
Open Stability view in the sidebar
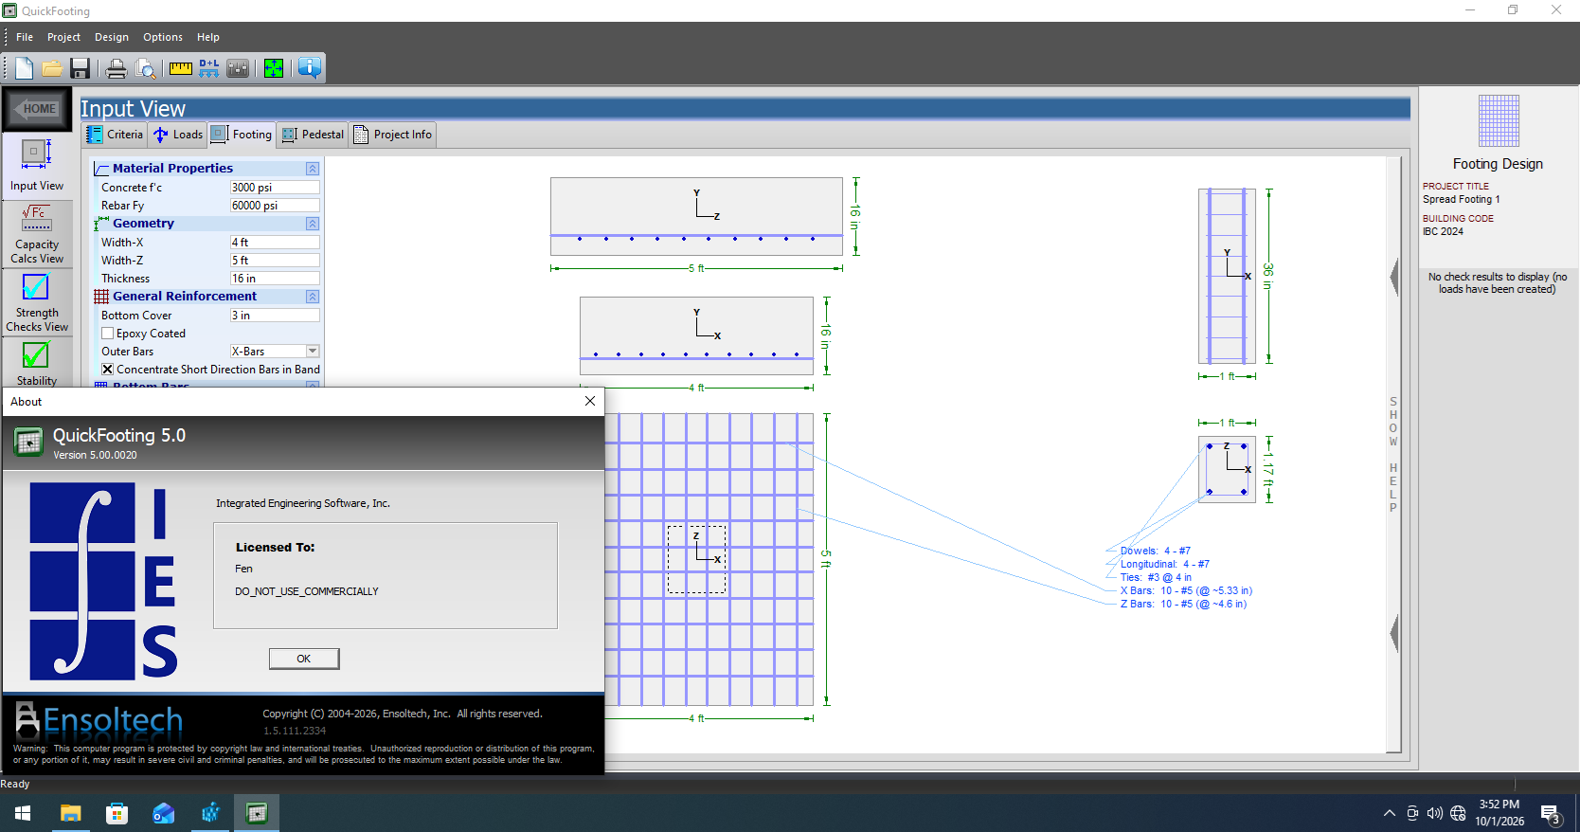click(37, 363)
